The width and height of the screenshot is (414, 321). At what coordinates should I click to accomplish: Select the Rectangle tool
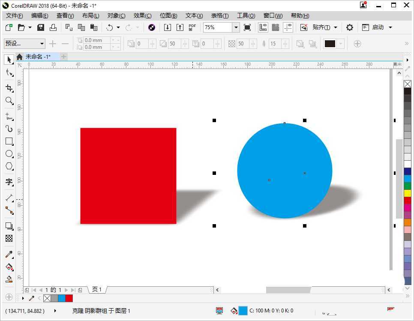9,141
